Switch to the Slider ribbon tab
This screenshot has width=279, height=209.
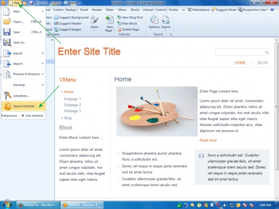pos(110,10)
